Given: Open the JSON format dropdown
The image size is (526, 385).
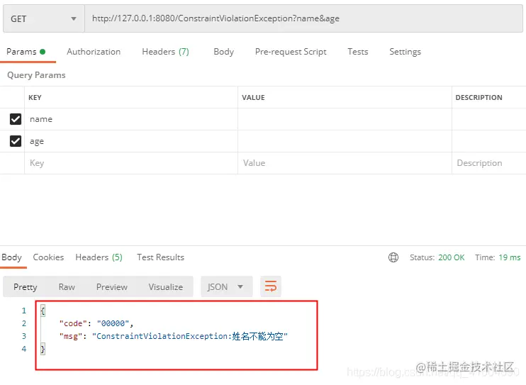Looking at the screenshot, I should pyautogui.click(x=226, y=287).
